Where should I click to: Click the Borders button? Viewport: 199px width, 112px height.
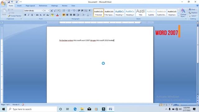(88, 15)
